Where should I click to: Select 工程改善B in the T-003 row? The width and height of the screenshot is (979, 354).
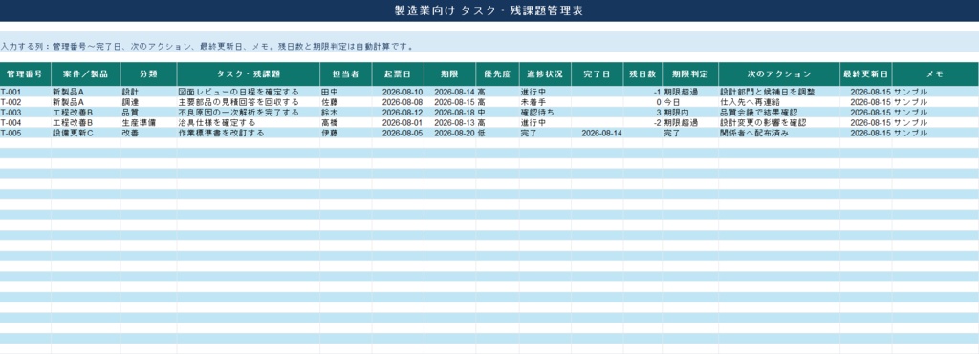(85, 113)
